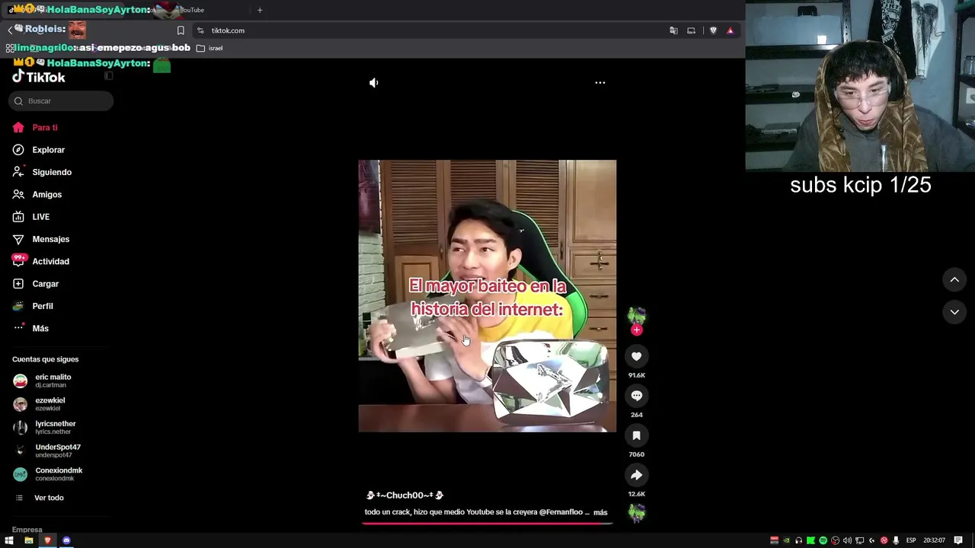
Task: Open the Windows notification center
Action: click(958, 540)
